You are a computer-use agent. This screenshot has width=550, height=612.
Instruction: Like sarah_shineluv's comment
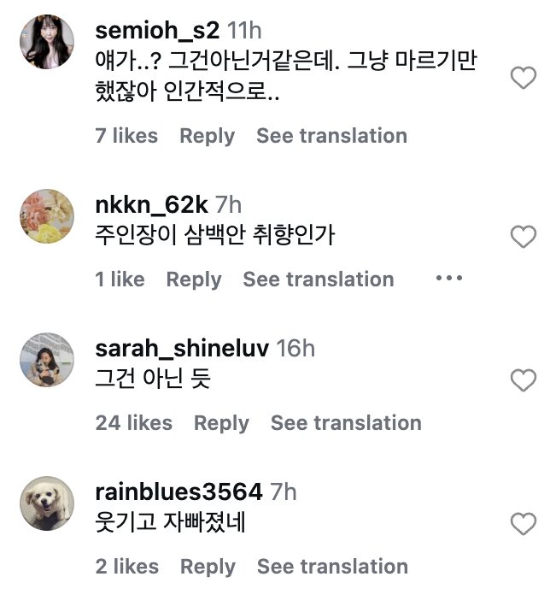click(x=523, y=380)
